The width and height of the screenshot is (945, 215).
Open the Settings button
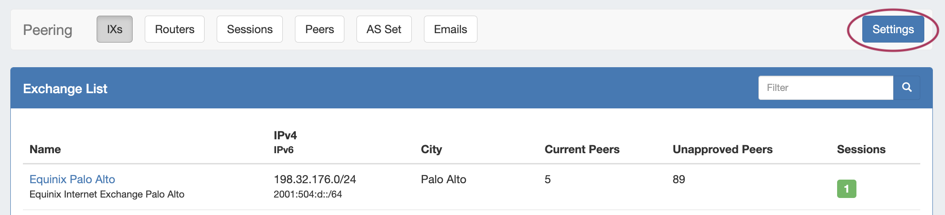(893, 30)
